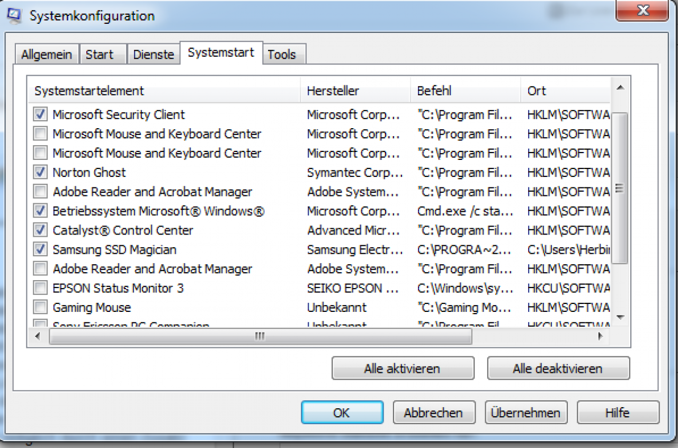This screenshot has width=678, height=448.
Task: Click the horizontal scrollbar's right arrow
Action: pyautogui.click(x=600, y=336)
